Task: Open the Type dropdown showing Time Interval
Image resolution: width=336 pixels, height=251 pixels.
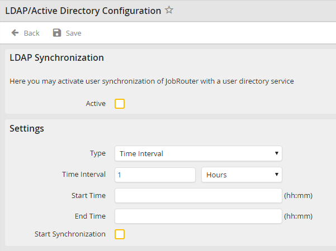Action: click(x=198, y=153)
